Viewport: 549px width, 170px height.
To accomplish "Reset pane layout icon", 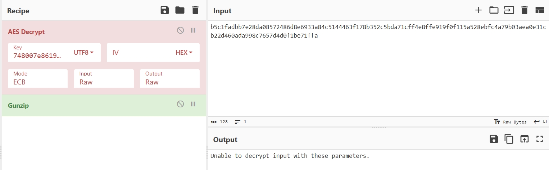I will point(540,10).
